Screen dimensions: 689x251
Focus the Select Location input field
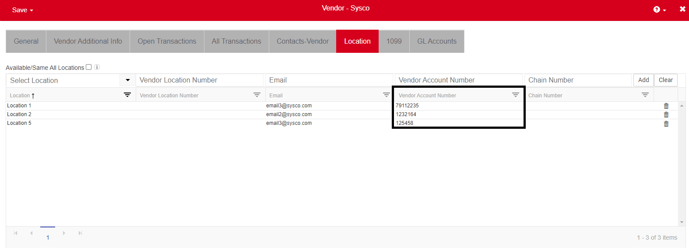coord(63,80)
